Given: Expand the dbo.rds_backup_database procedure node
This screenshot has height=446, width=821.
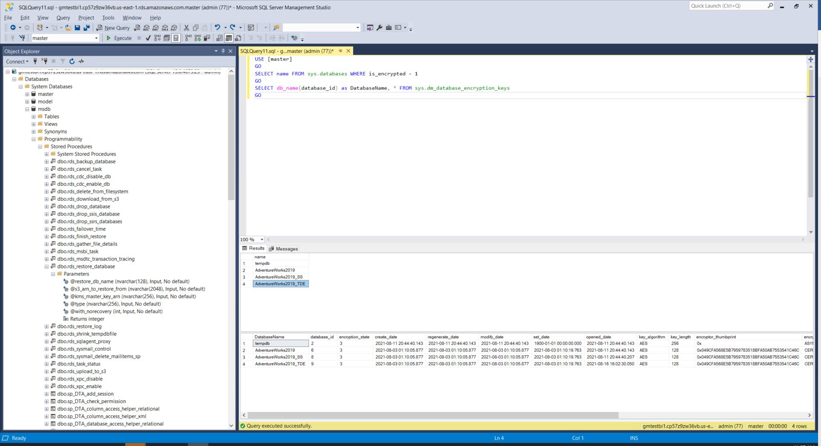Looking at the screenshot, I should (x=46, y=162).
